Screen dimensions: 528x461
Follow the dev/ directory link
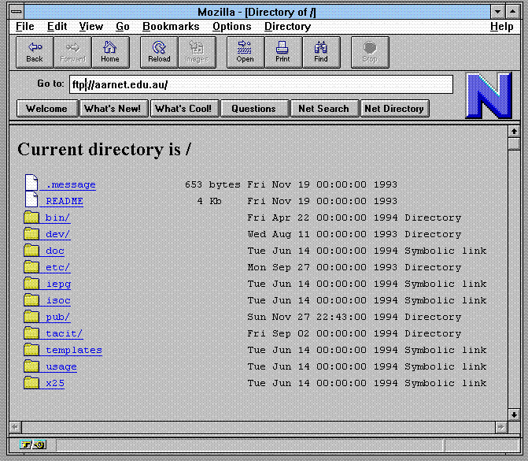tap(58, 234)
